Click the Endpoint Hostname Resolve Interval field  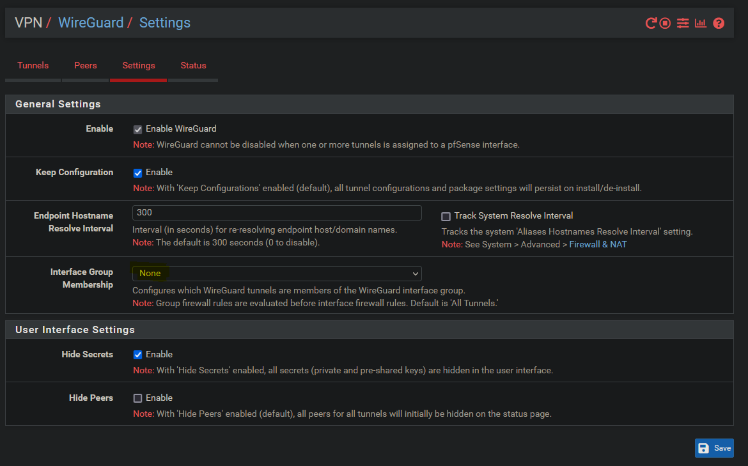[x=277, y=213]
